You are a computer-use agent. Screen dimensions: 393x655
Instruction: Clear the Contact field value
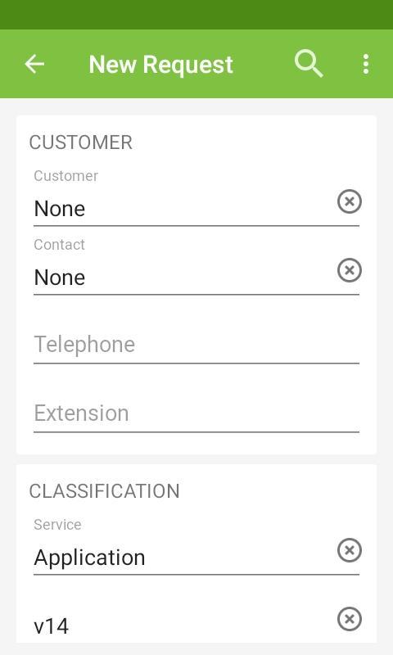pos(349,270)
